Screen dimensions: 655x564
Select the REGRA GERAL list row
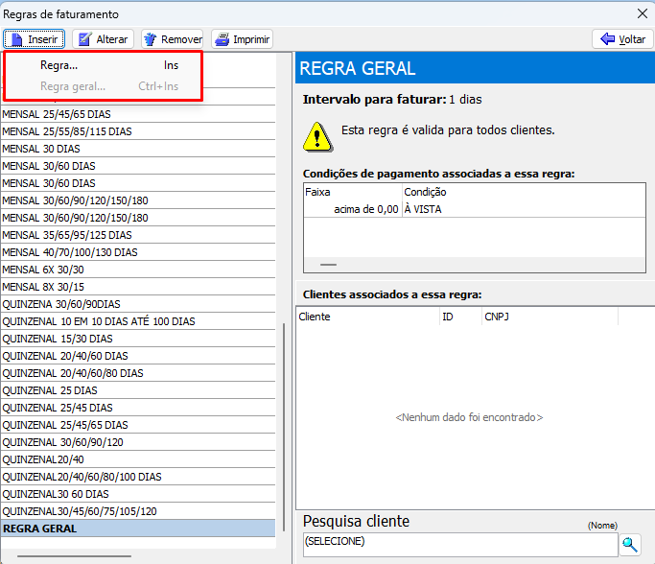pyautogui.click(x=40, y=529)
